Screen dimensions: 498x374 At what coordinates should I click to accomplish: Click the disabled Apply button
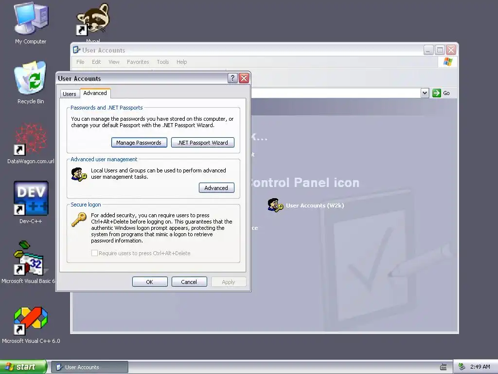click(x=229, y=282)
